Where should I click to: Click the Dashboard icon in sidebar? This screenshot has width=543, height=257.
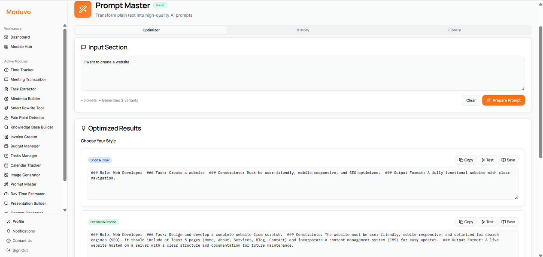tap(6, 37)
